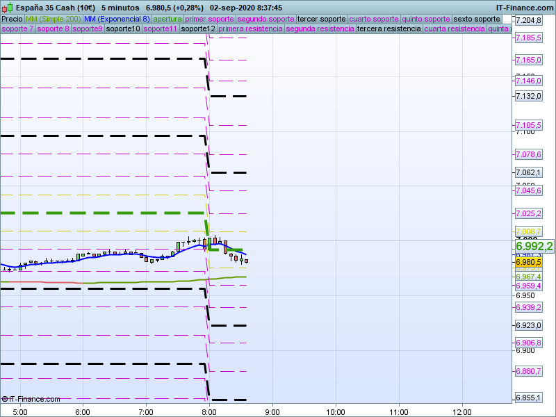Screen dimensions: 556x417
Task: Click the 7.165,0 price tag
Action: pyautogui.click(x=528, y=60)
